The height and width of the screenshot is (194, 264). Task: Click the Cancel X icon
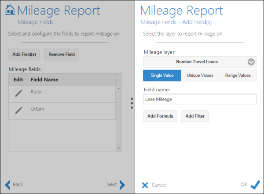(145, 185)
